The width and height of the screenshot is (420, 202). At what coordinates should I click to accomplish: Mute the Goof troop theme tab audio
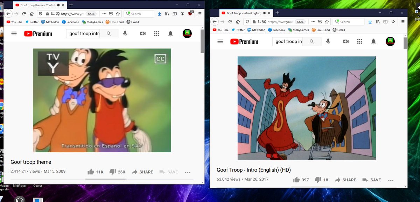(x=58, y=5)
